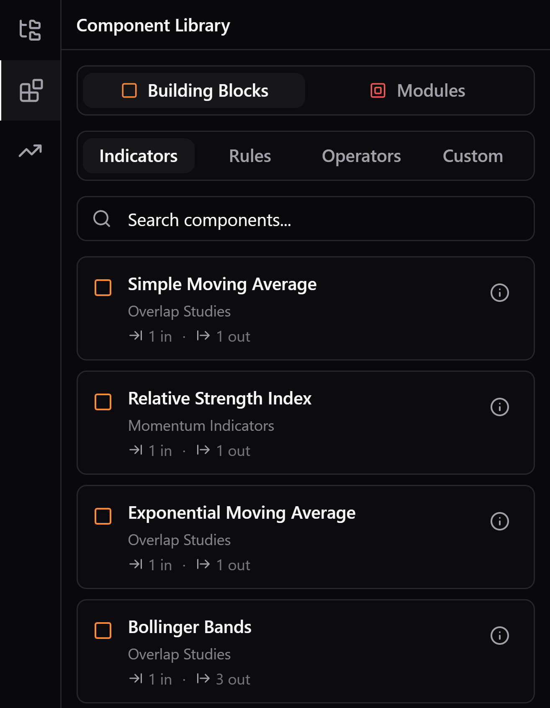The height and width of the screenshot is (708, 550).
Task: Focus the Search components field
Action: (x=318, y=219)
